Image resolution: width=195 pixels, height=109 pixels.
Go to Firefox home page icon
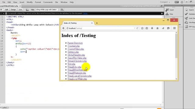158,28
